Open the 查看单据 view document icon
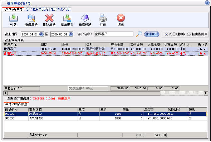 click(31, 18)
